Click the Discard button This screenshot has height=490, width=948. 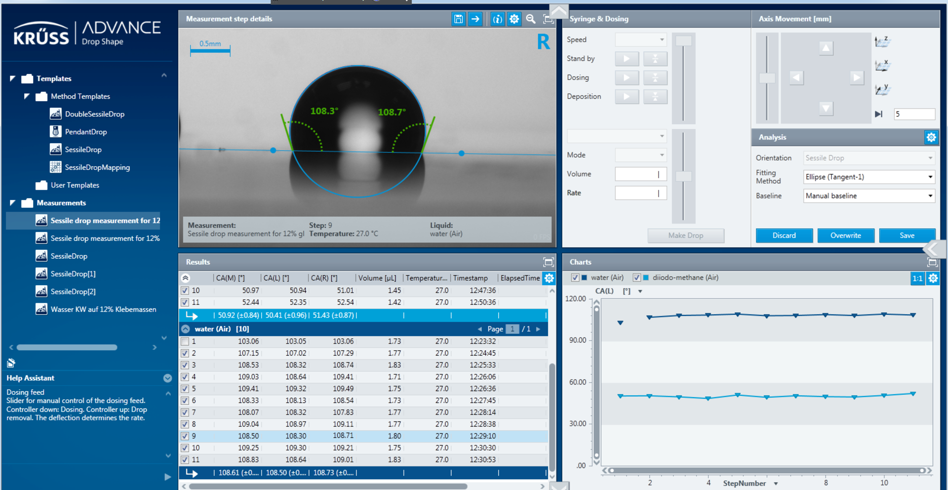click(x=784, y=235)
